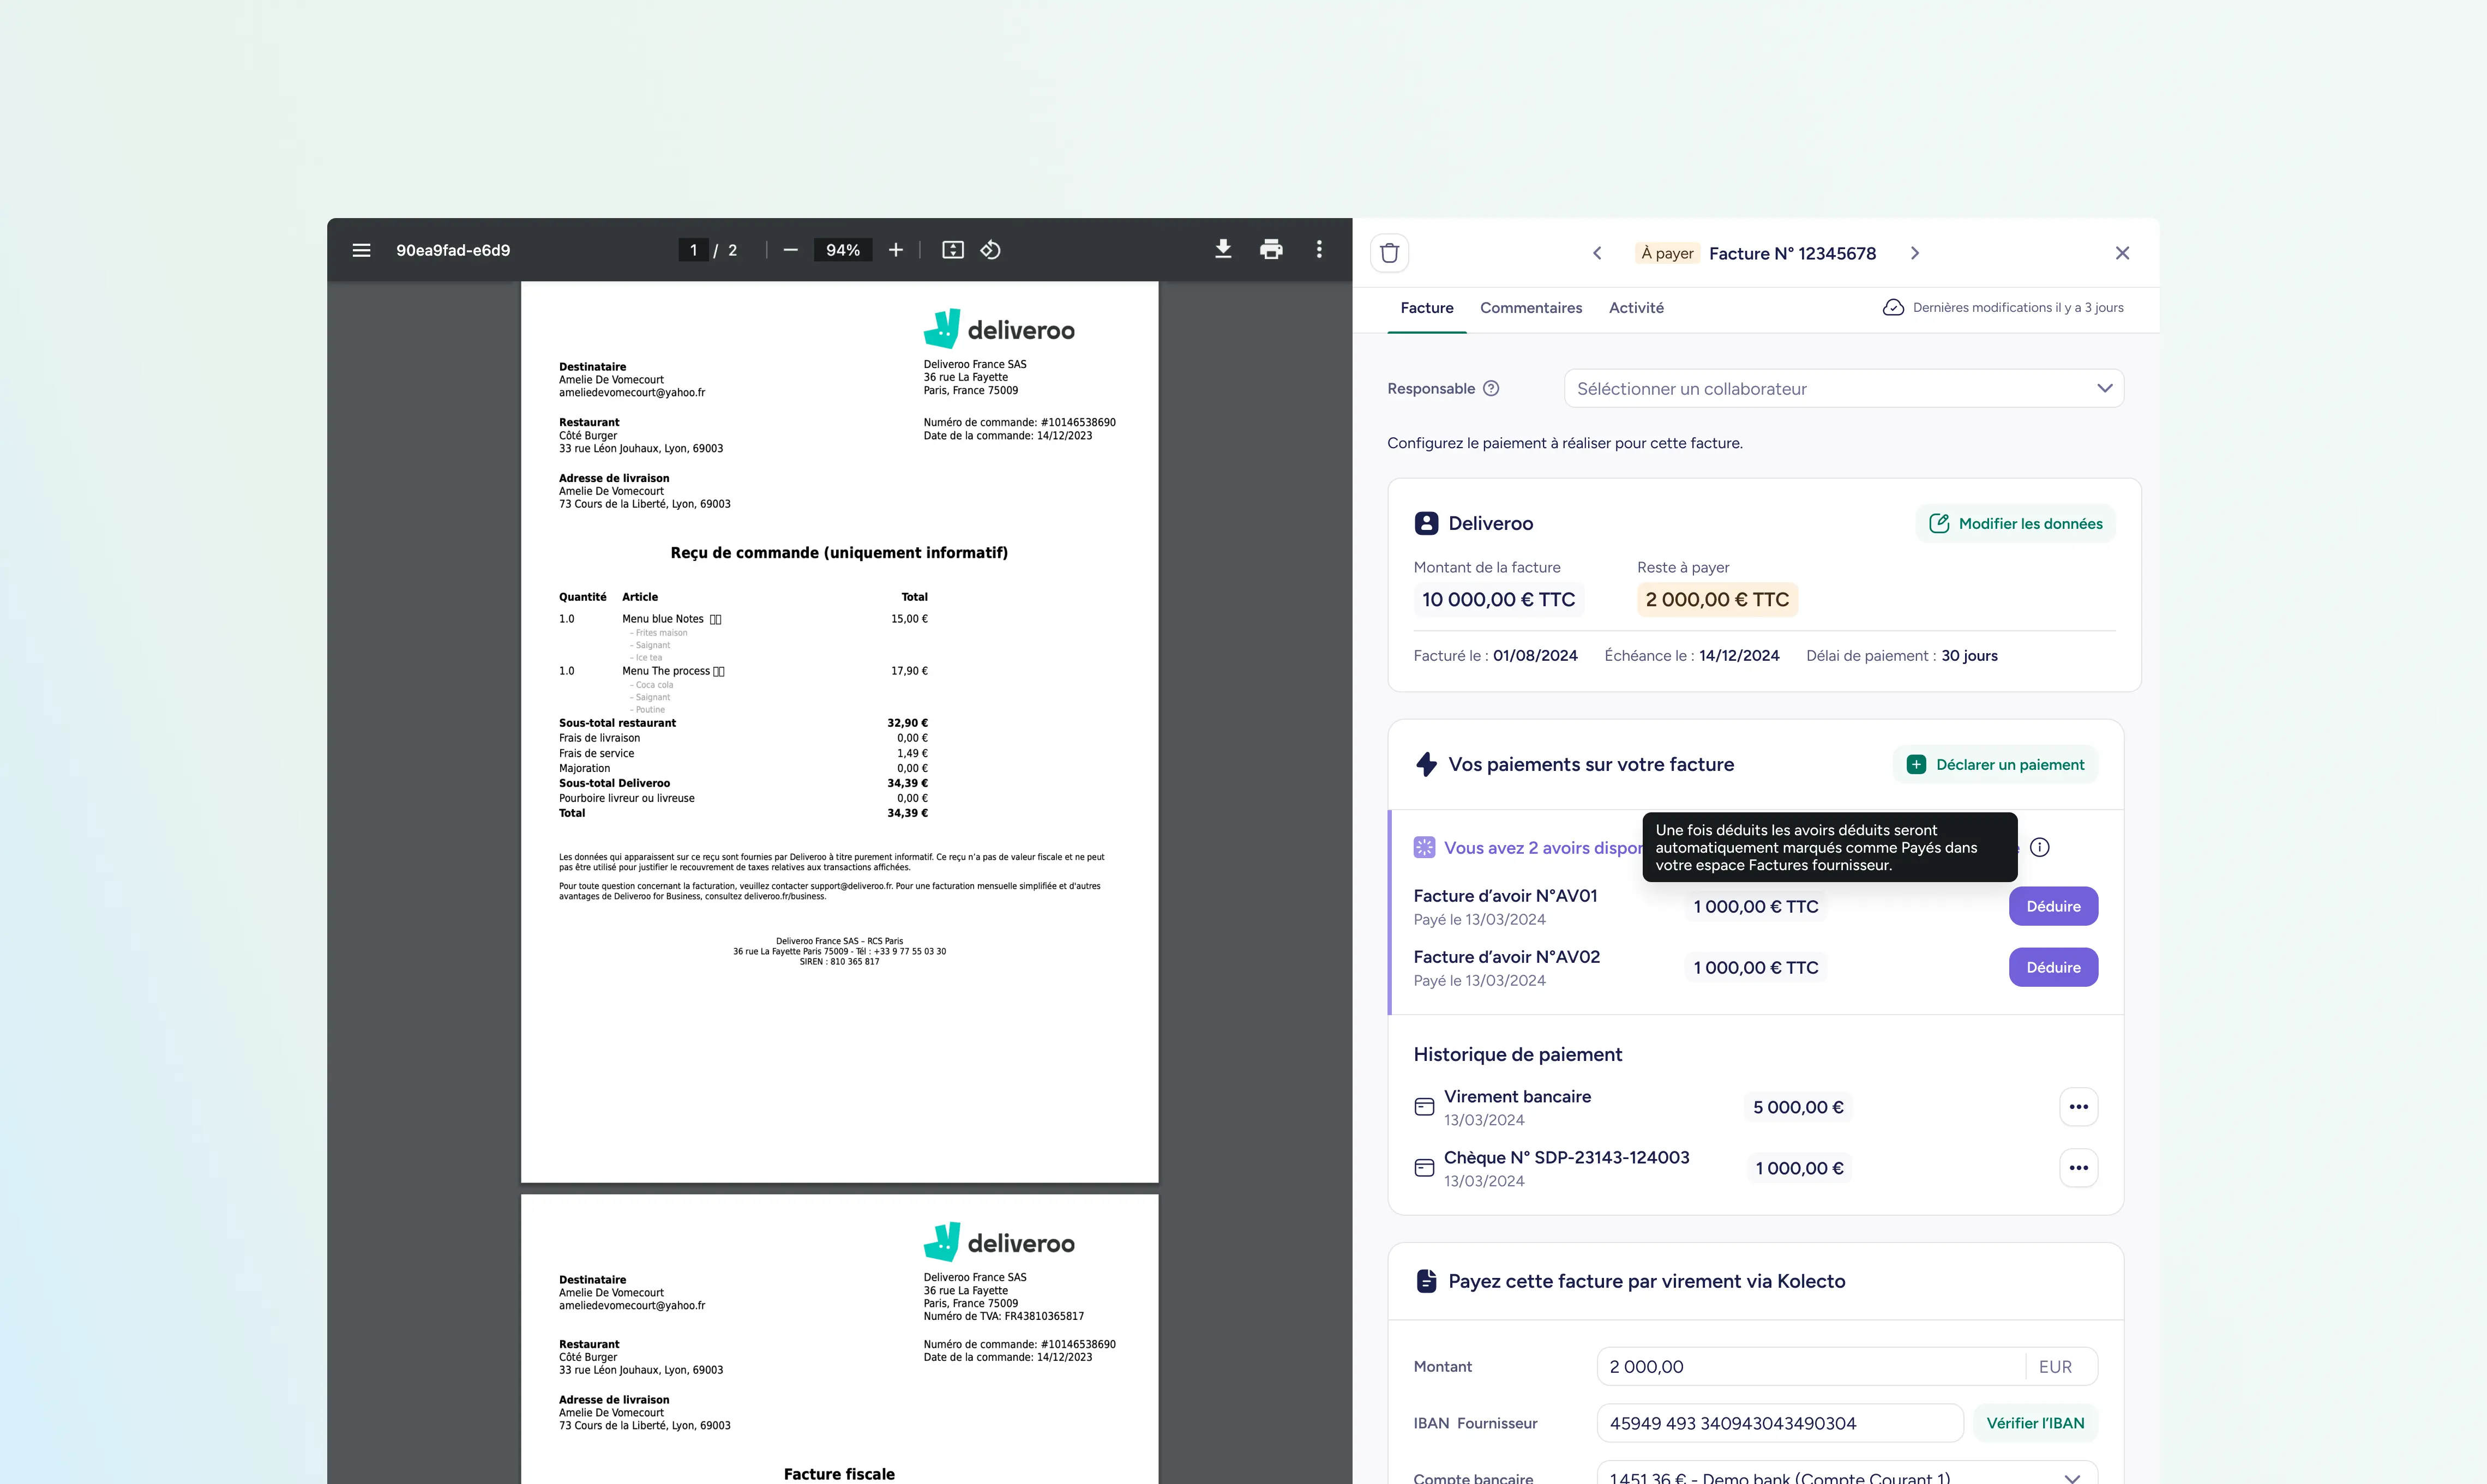The width and height of the screenshot is (2487, 1484).
Task: Click Dernières modifications il y a 3 jours
Action: (x=2017, y=308)
